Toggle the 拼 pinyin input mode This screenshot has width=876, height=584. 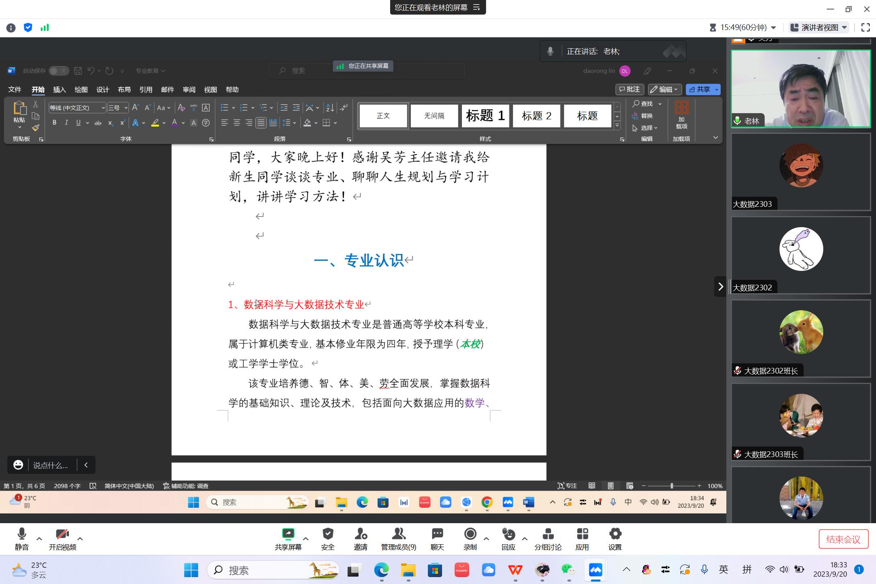pos(747,569)
